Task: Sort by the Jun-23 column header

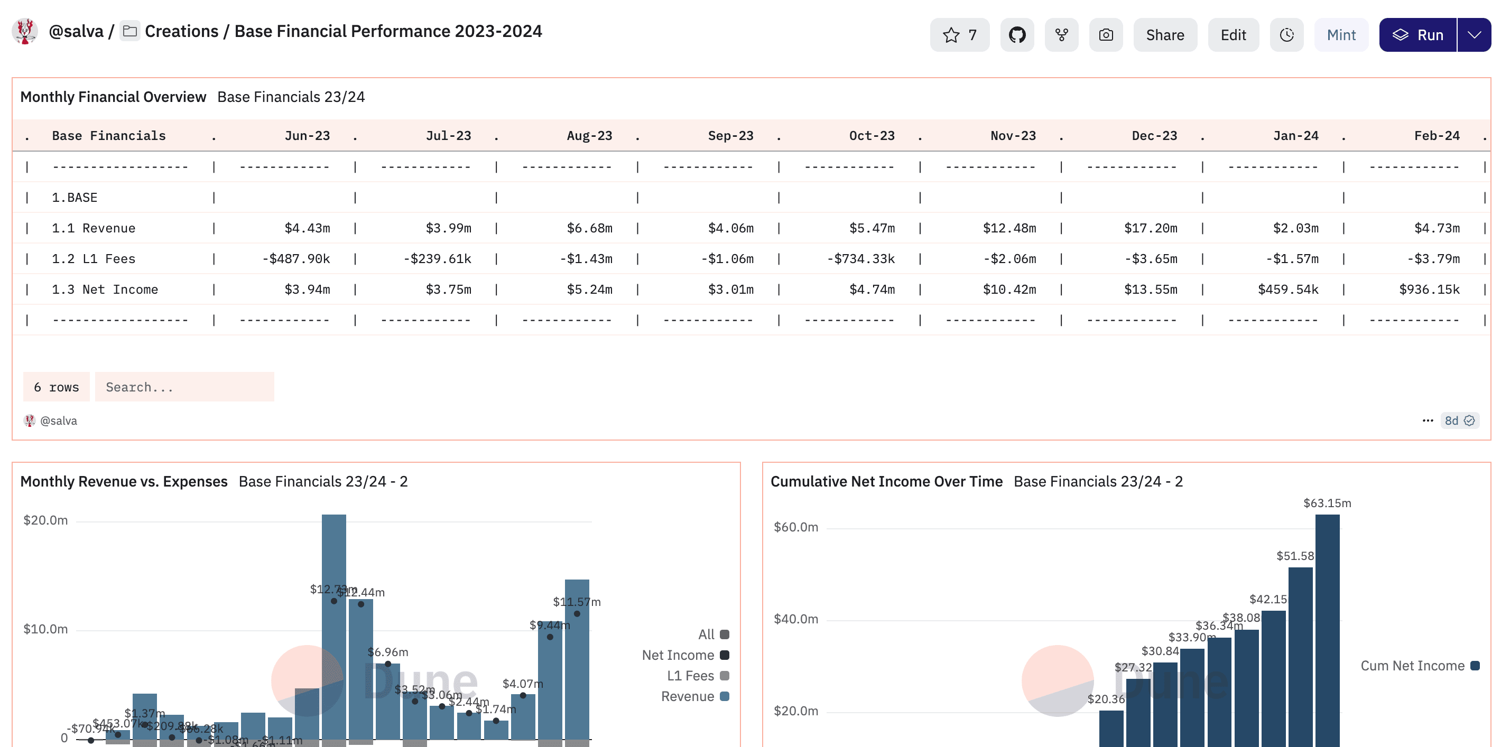Action: 307,136
